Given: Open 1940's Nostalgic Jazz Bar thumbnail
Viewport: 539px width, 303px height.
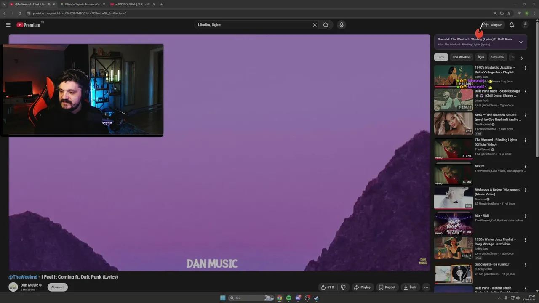Looking at the screenshot, I should [454, 76].
